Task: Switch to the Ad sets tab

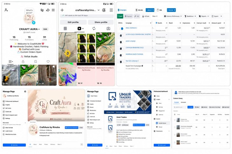Action: [139, 10]
